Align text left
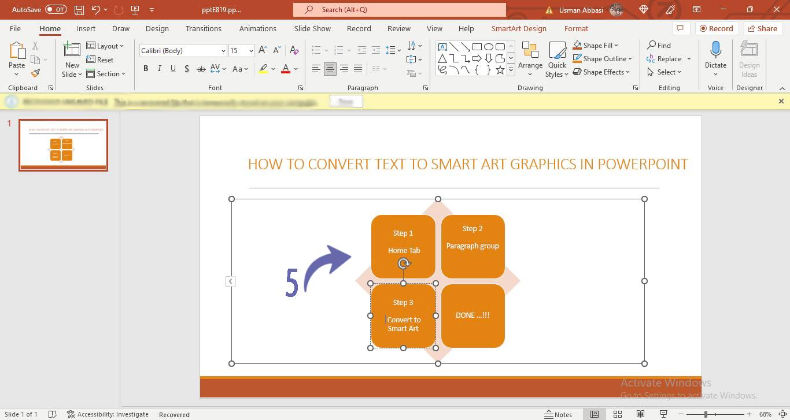 point(316,69)
